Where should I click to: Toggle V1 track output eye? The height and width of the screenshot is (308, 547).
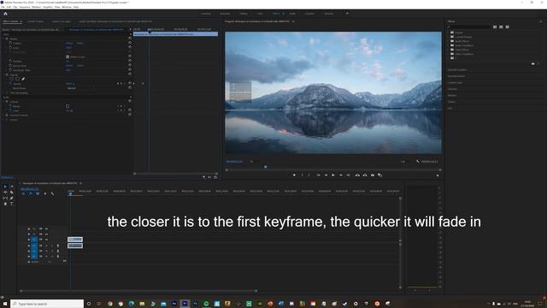tap(46, 240)
